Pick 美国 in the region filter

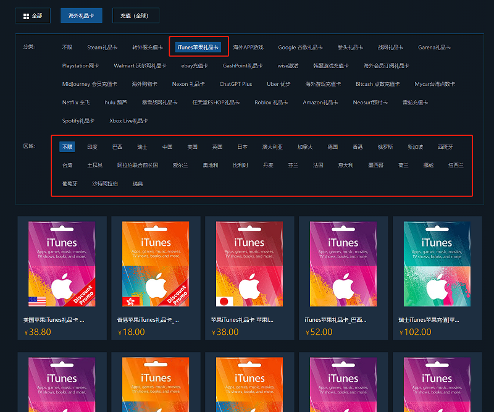pyautogui.click(x=192, y=147)
